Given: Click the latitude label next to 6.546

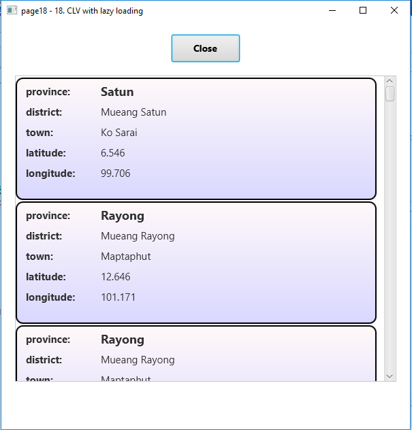Looking at the screenshot, I should tap(46, 153).
